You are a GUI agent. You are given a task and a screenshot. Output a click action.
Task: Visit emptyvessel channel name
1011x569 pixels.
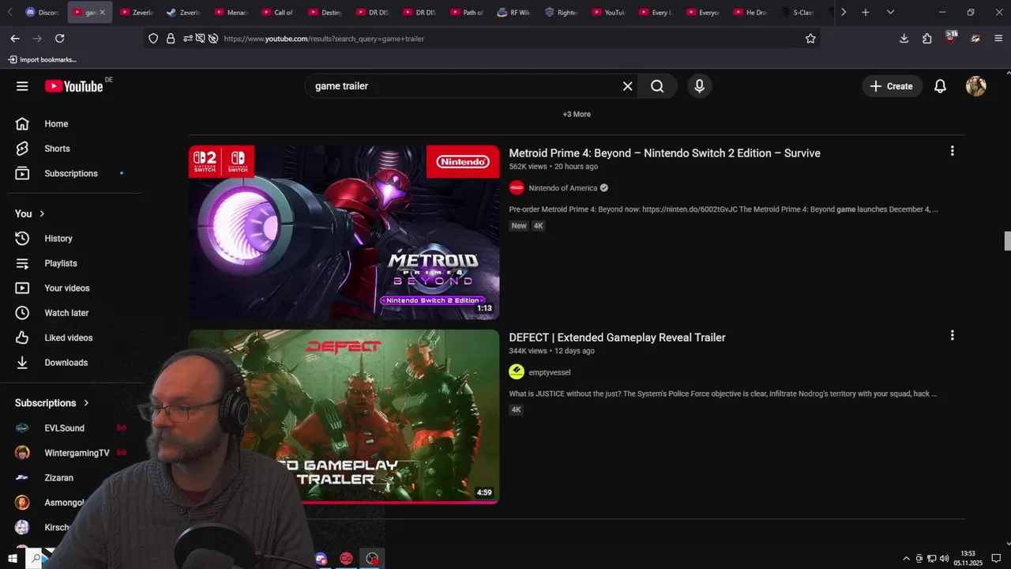(550, 372)
